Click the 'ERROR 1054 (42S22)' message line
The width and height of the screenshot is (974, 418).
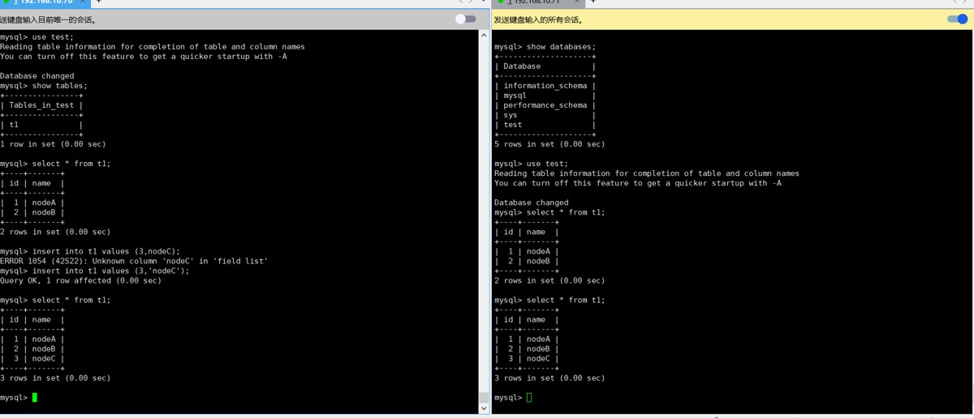[x=134, y=261]
